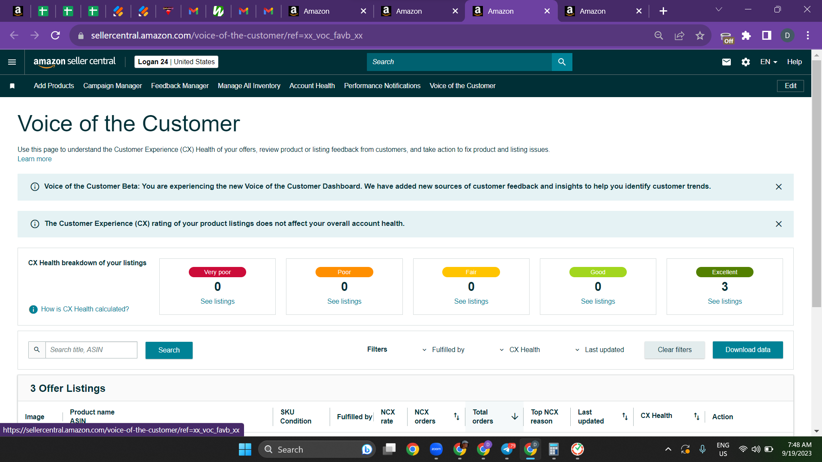Screen dimensions: 822x462
Task: Sort the table by NCX orders
Action: pos(456,416)
